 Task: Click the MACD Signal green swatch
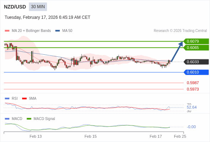click(x=29, y=119)
